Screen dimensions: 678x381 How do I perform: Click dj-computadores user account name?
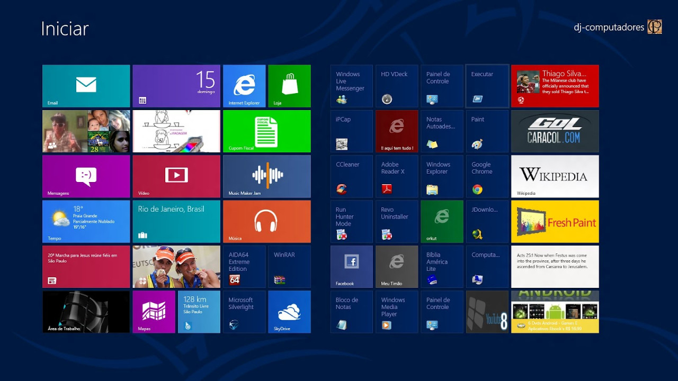(609, 27)
